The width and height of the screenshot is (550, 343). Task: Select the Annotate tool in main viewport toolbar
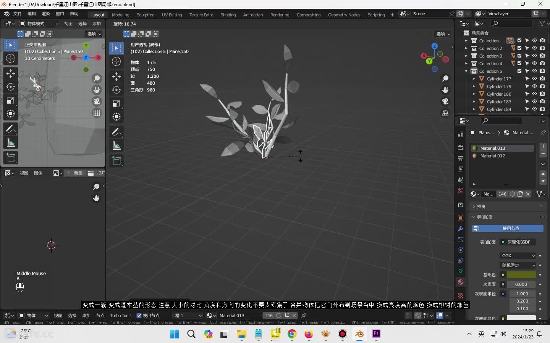pos(116,132)
